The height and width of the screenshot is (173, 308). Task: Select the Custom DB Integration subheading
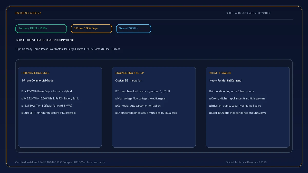[129, 80]
